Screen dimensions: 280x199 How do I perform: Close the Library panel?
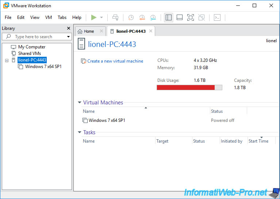69,28
